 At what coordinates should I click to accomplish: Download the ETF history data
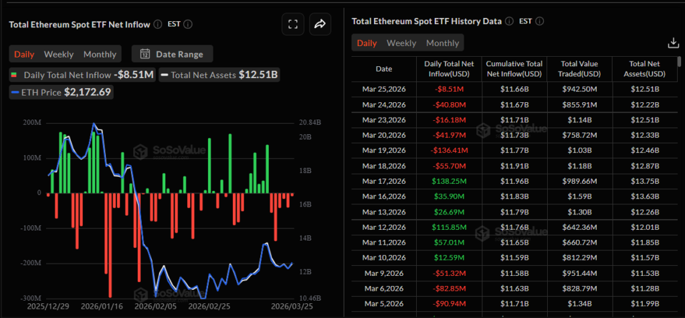click(673, 43)
